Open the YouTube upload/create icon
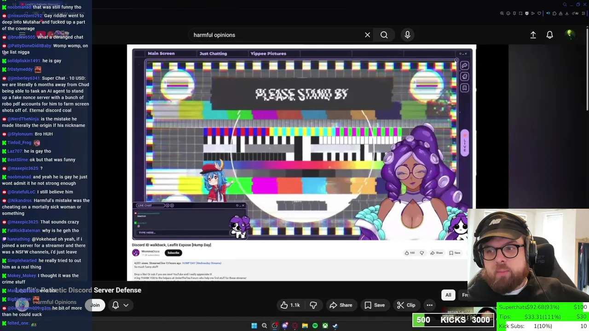Image resolution: width=589 pixels, height=331 pixels. (x=533, y=35)
